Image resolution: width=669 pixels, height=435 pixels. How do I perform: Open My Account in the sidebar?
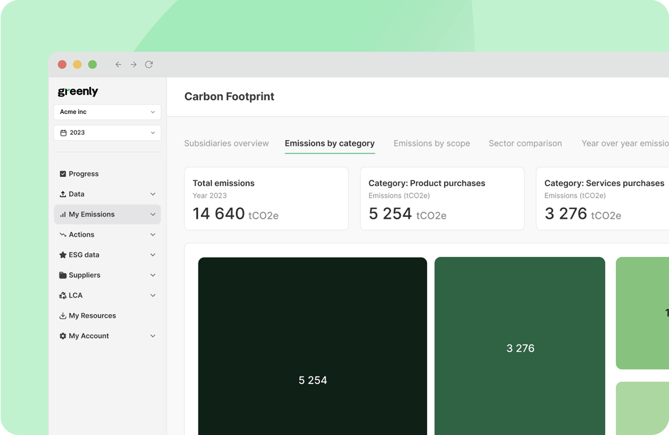click(107, 336)
